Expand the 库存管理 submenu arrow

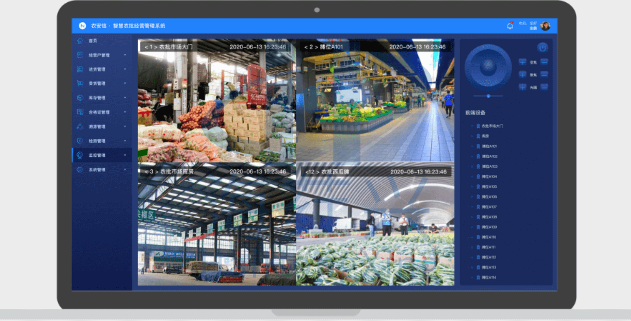tap(125, 98)
